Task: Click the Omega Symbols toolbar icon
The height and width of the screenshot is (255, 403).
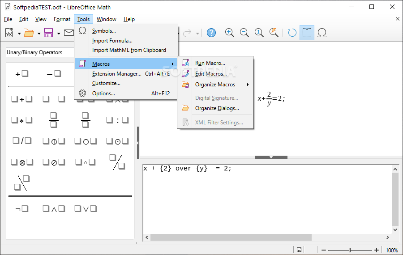Action: 322,33
